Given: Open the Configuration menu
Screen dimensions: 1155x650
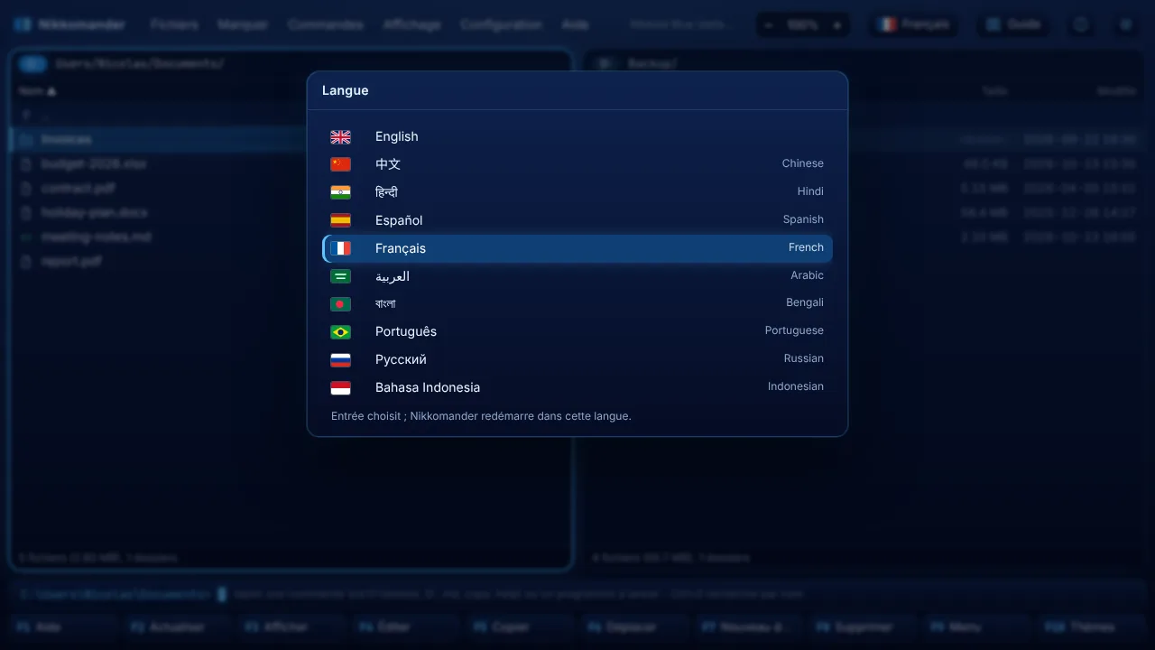Looking at the screenshot, I should [x=501, y=24].
